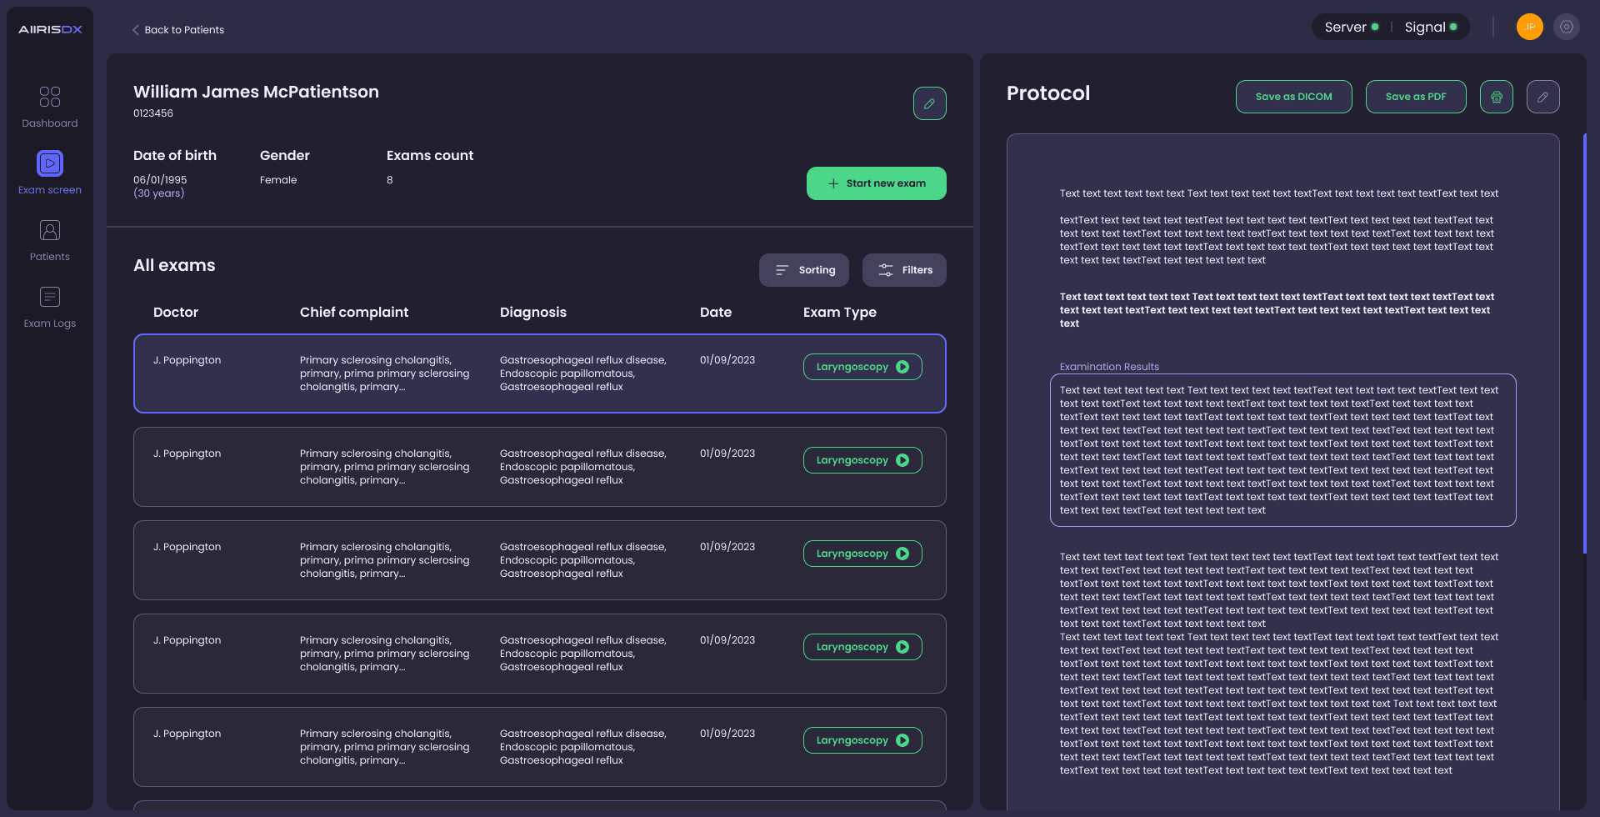
Task: Click the protocol panel scrollbar
Action: point(1584,343)
